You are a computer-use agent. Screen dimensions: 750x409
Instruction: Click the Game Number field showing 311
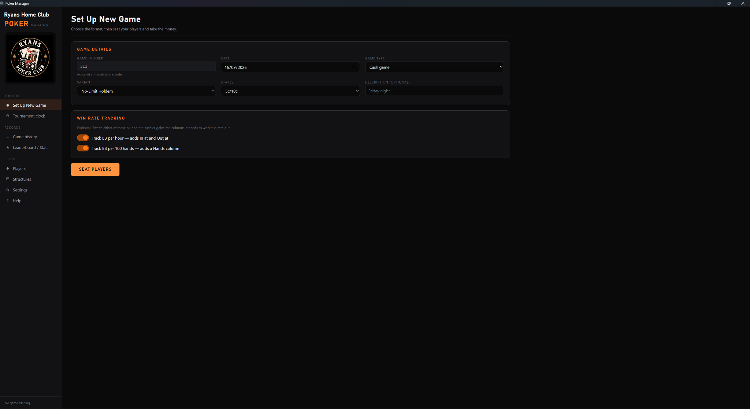coord(146,66)
